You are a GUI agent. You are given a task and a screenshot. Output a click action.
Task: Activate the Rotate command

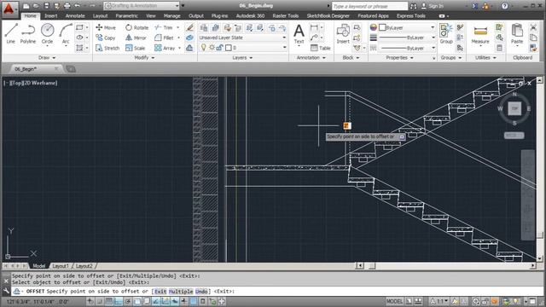[x=136, y=27]
